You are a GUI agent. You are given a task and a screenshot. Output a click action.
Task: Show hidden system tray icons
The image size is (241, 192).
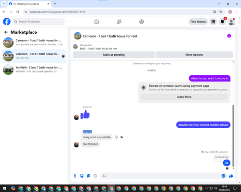[x=206, y=188]
